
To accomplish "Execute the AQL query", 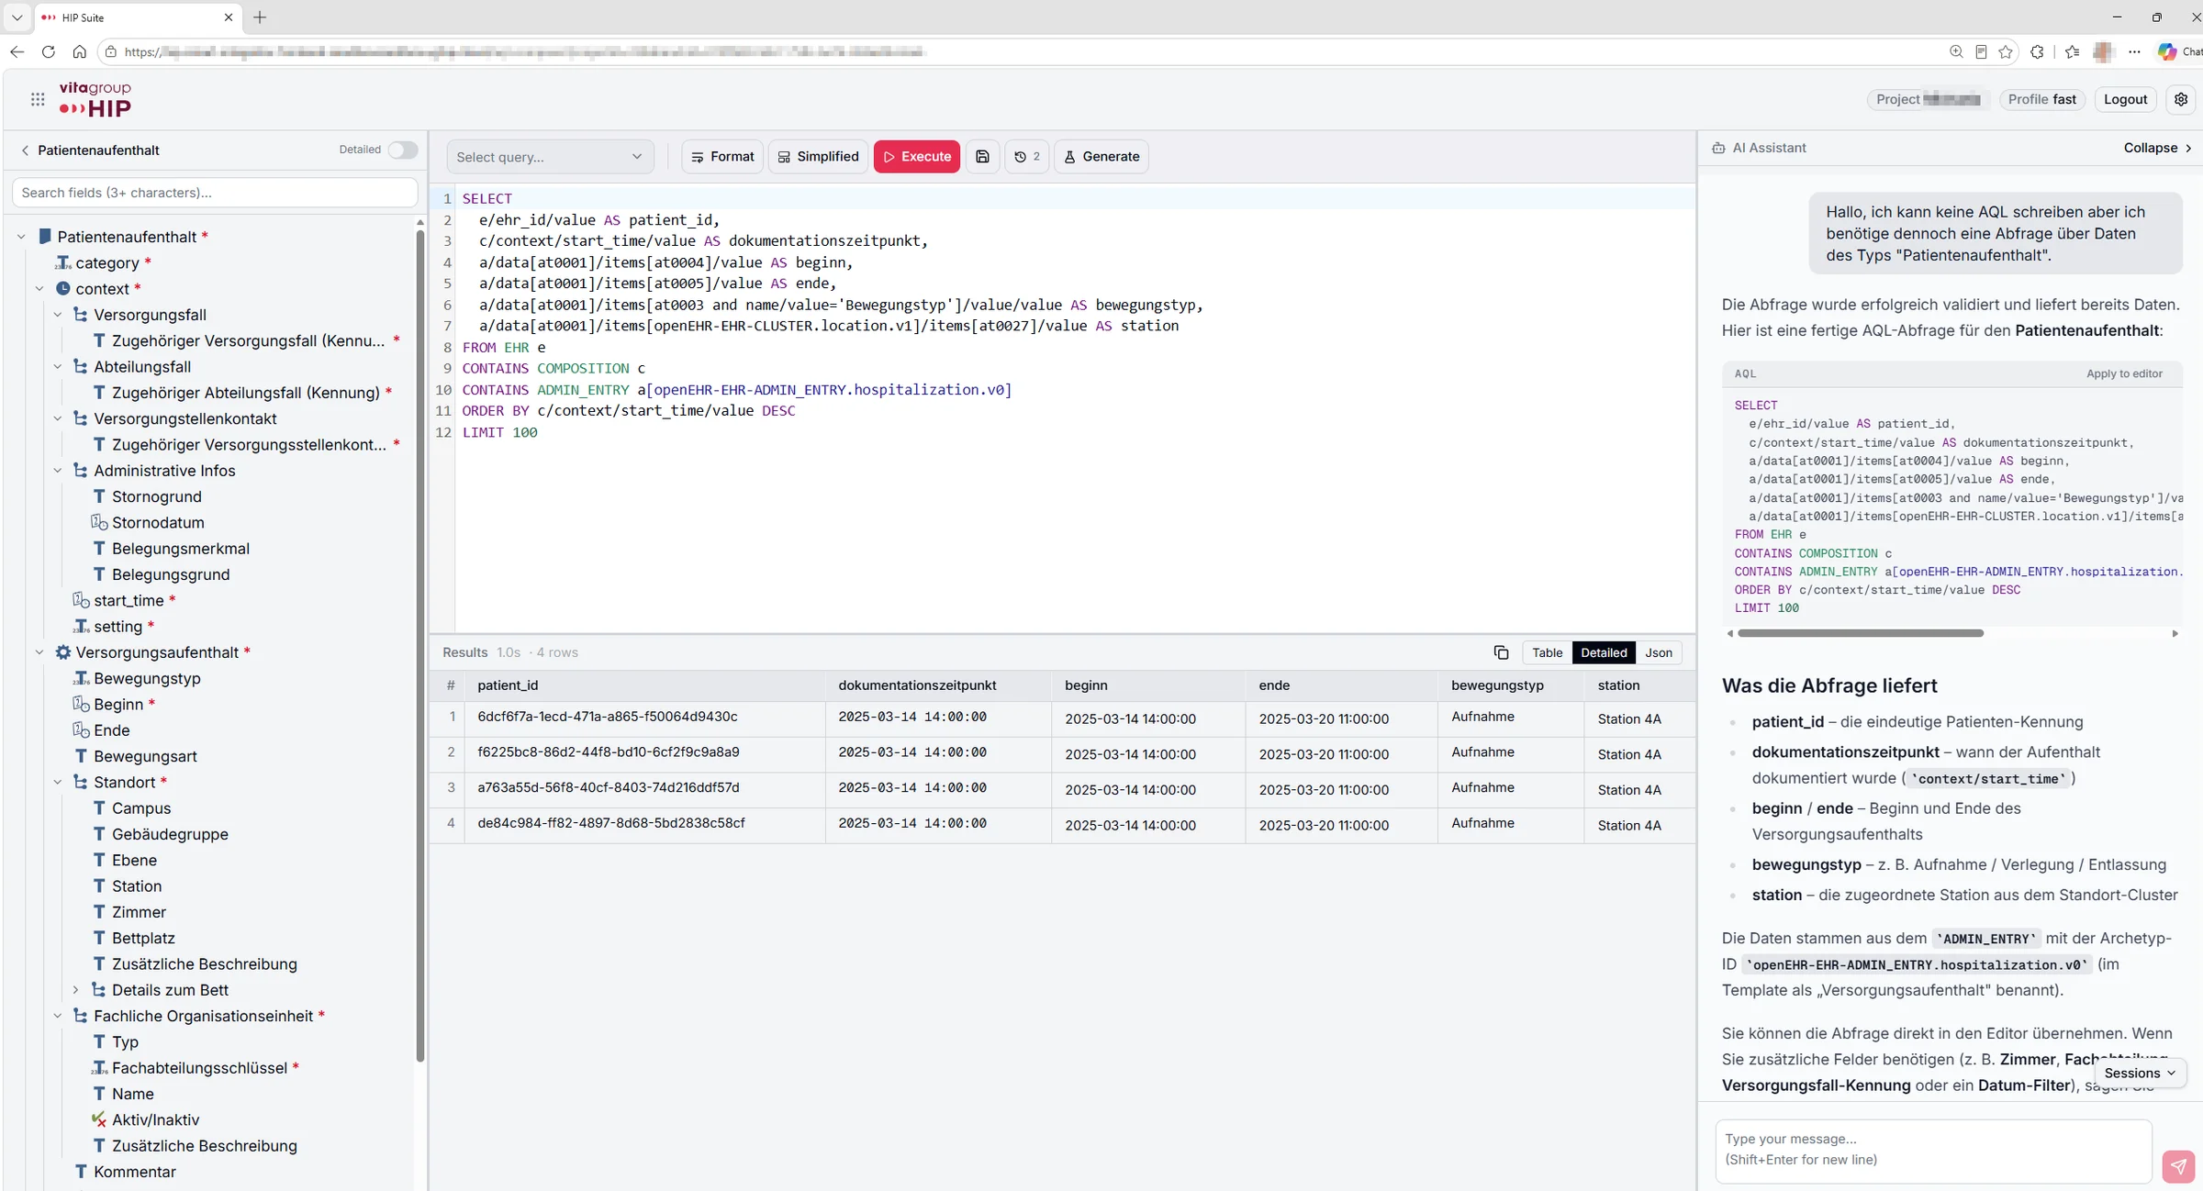I will [916, 157].
